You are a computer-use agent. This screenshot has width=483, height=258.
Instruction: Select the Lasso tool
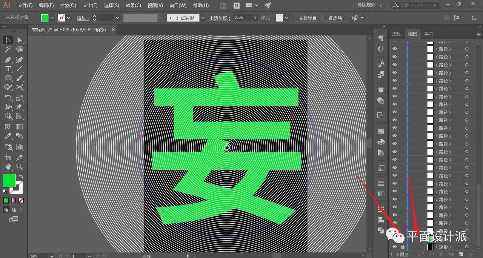tap(20, 49)
